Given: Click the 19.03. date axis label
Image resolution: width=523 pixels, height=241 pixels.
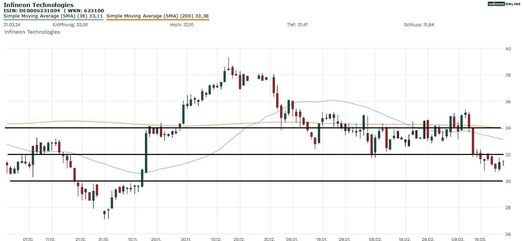Looking at the screenshot, I should 481,239.
